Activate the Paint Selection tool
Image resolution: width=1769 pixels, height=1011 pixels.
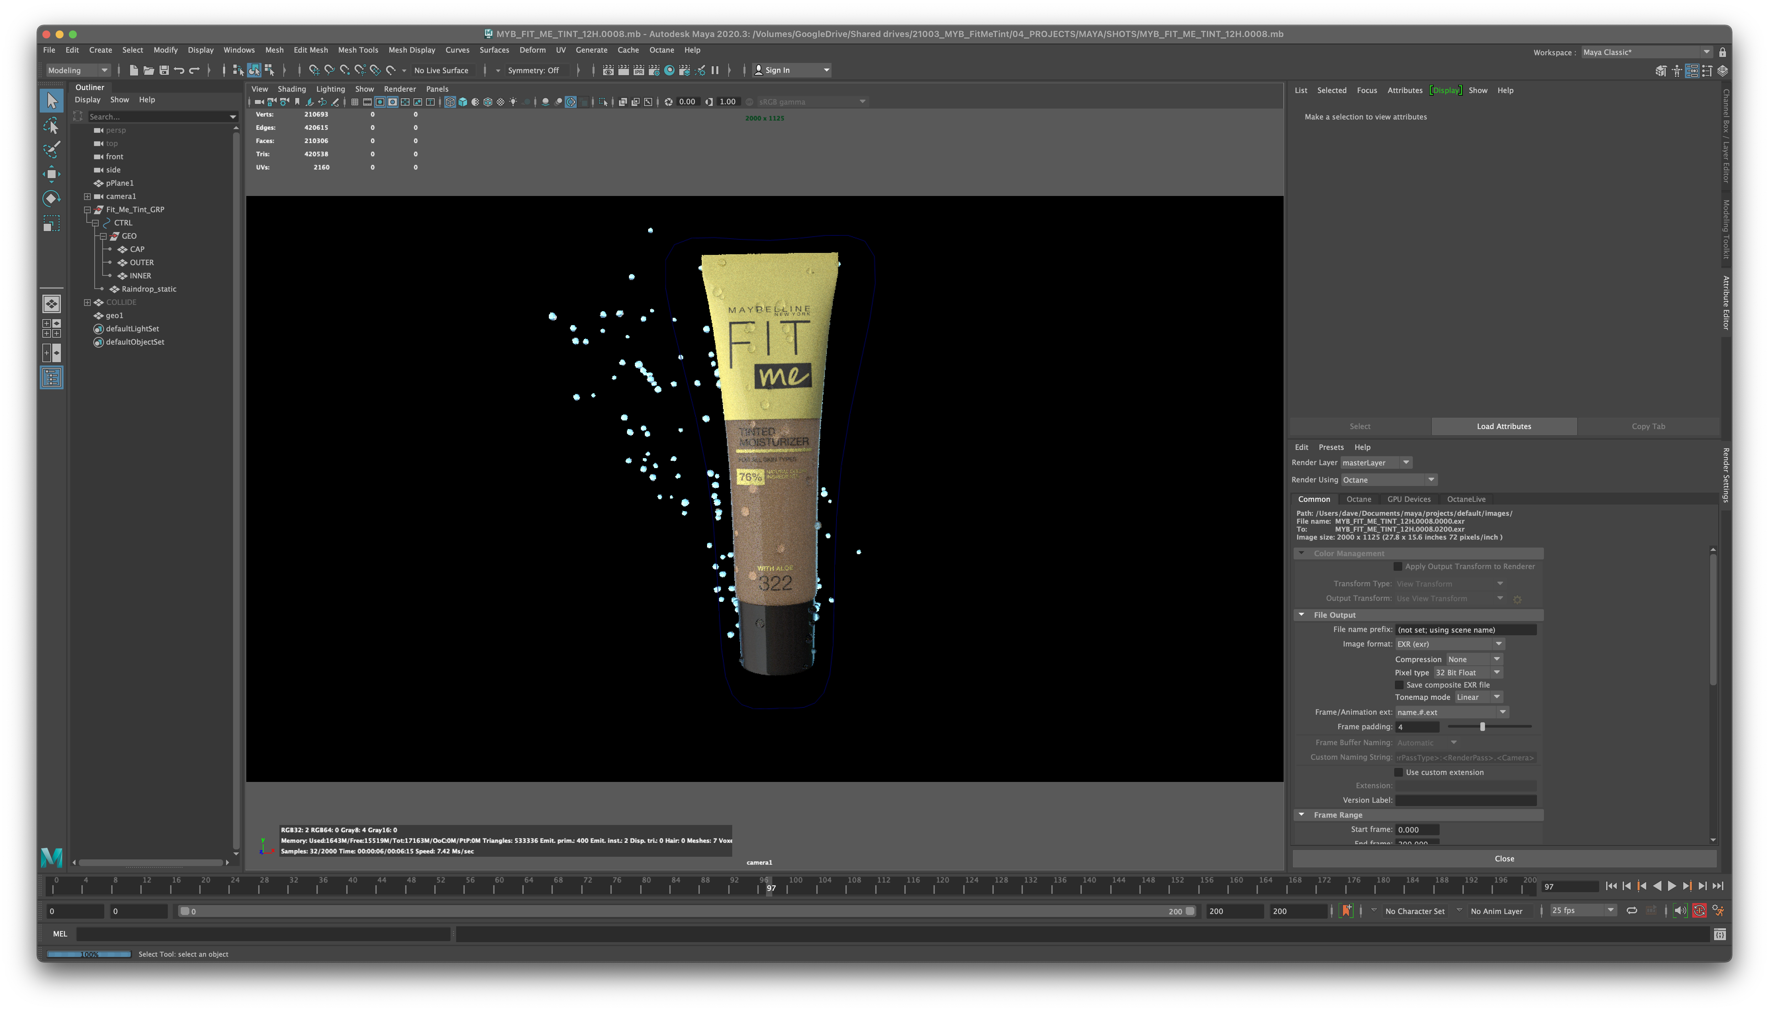(x=51, y=149)
